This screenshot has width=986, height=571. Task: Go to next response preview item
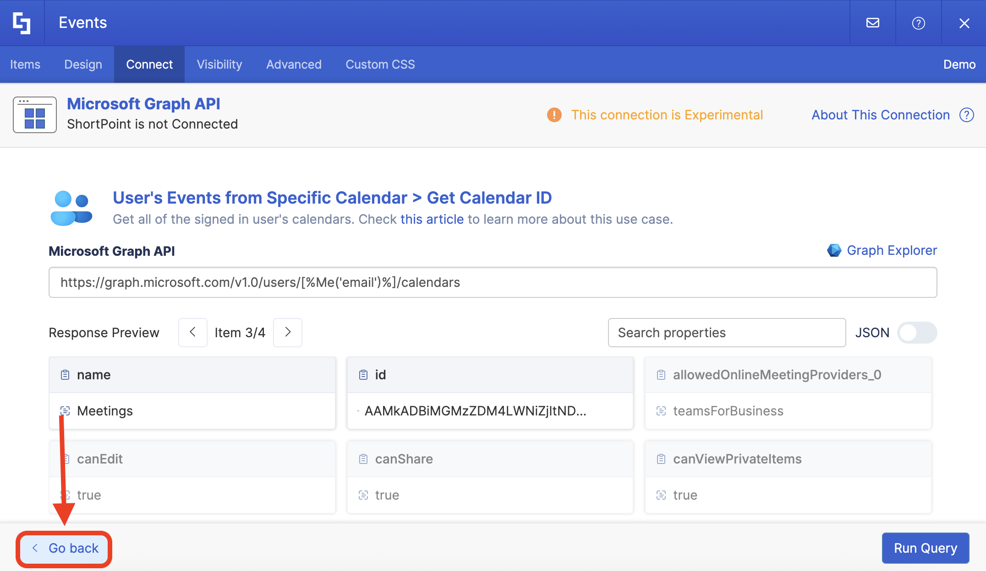288,333
